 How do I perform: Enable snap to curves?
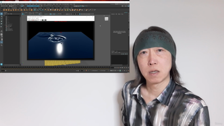46,6
